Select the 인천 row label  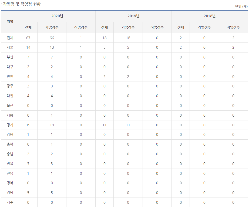10,77
